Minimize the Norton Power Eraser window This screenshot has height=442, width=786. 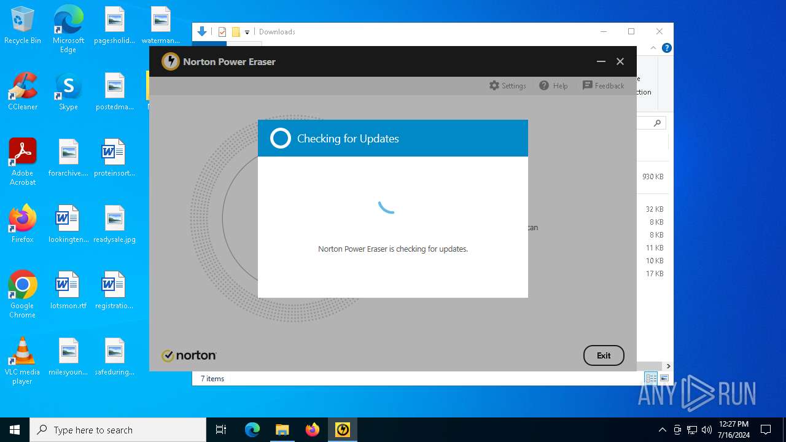tap(601, 61)
